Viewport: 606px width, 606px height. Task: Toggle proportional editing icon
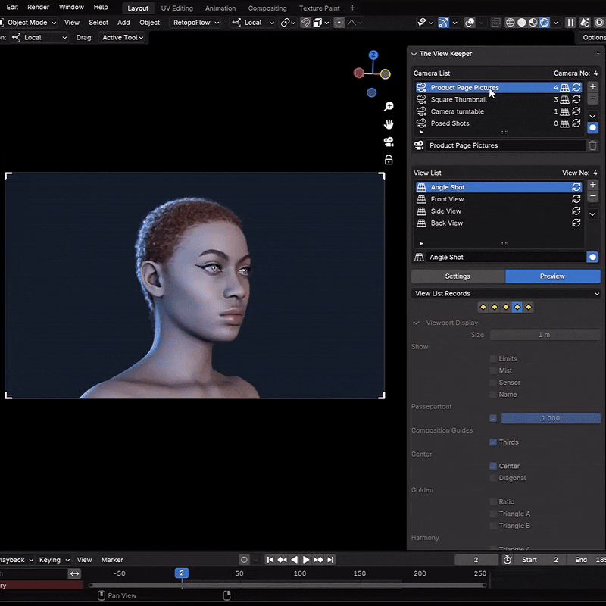tap(339, 23)
